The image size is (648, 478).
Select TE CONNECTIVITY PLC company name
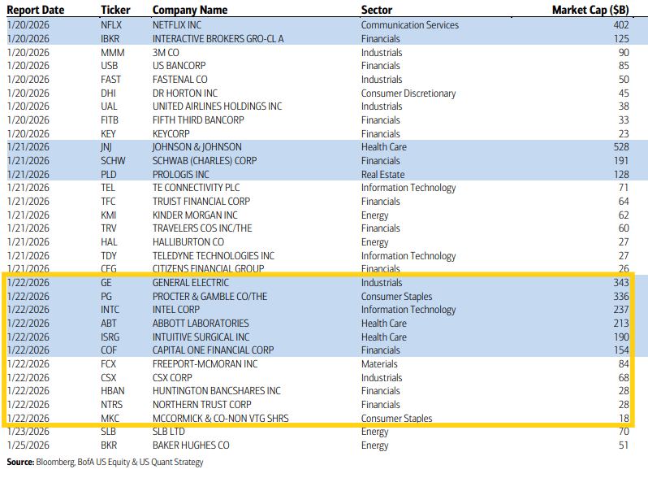pos(196,188)
